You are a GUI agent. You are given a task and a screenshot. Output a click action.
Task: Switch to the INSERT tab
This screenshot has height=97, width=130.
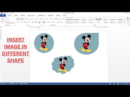(16, 16)
